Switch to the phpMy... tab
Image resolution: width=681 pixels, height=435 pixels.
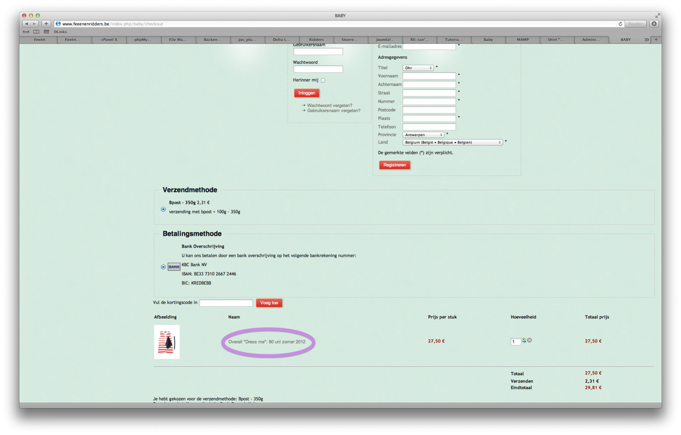tap(143, 40)
